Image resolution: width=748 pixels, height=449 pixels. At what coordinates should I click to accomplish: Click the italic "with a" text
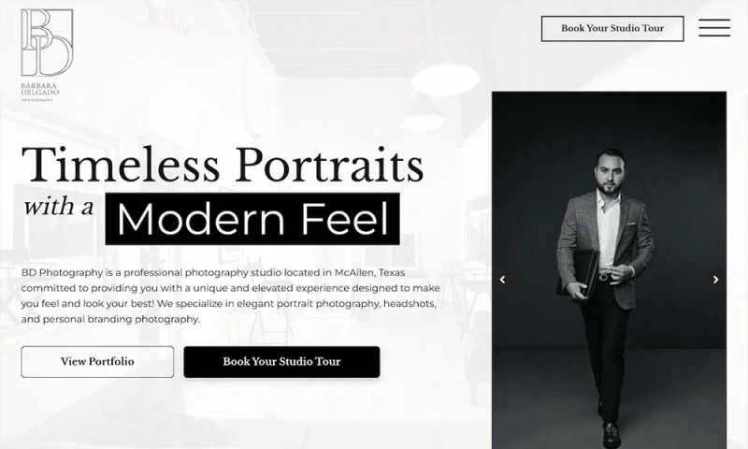coord(59,207)
